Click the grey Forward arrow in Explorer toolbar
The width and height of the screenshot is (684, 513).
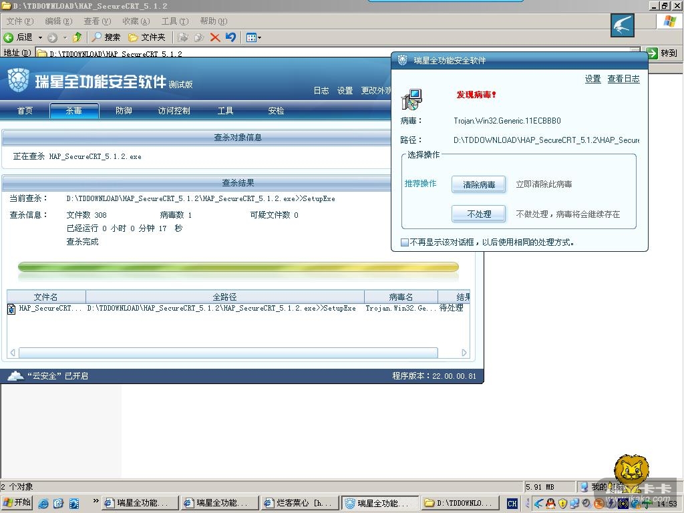tap(53, 38)
